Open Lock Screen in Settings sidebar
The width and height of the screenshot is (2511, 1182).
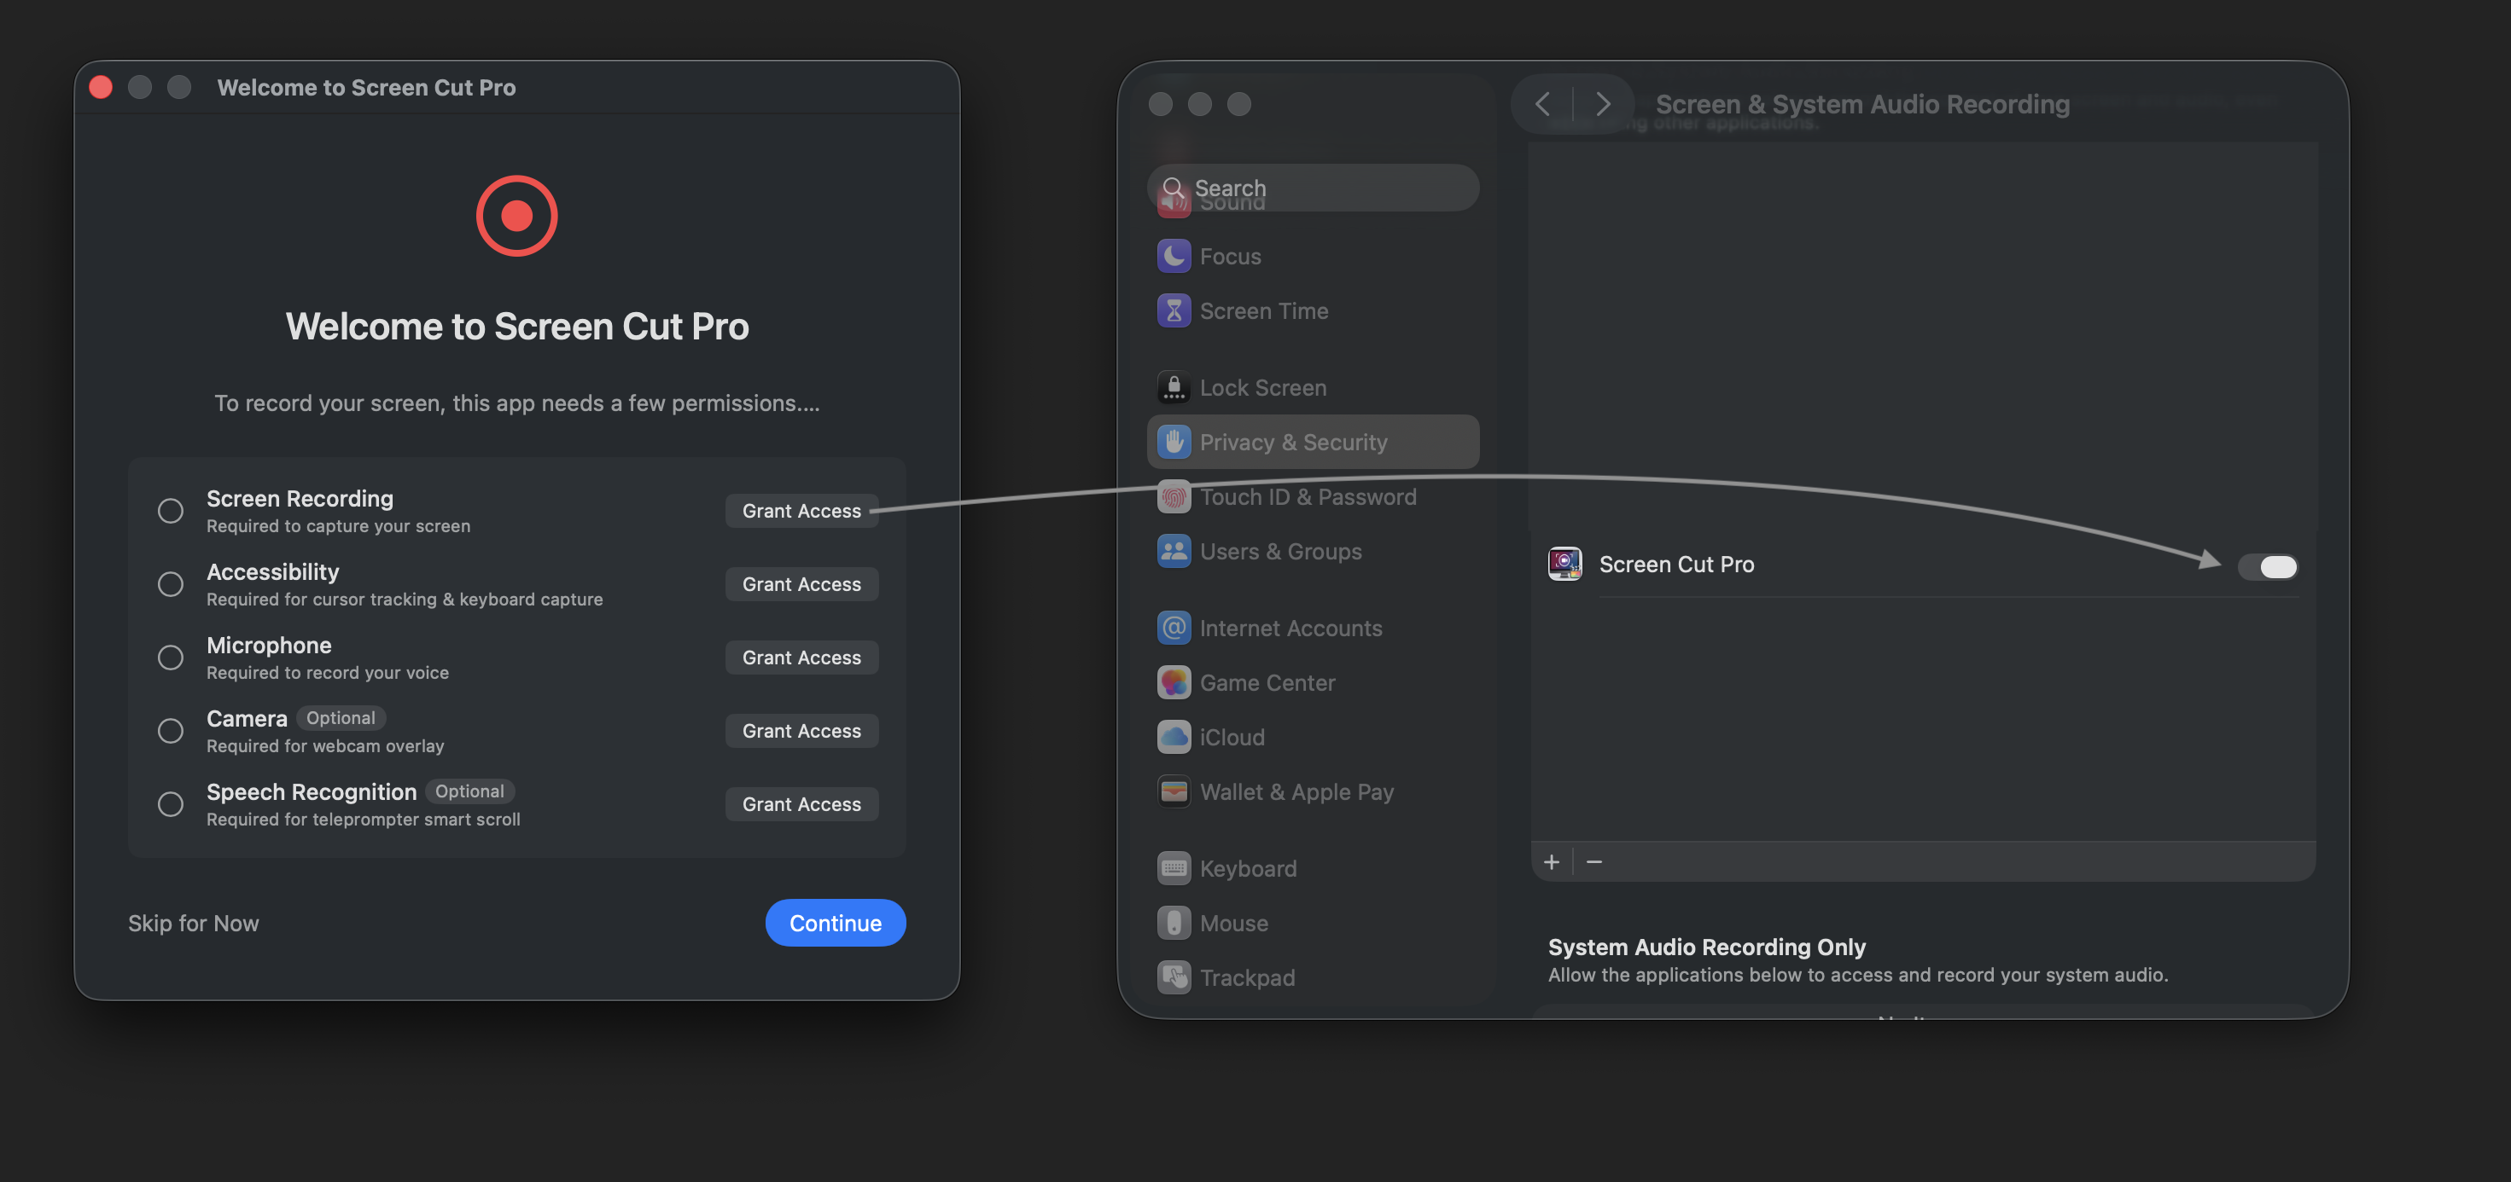(x=1313, y=387)
